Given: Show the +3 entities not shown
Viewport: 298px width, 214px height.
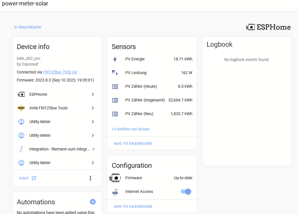Looking at the screenshot, I should (x=131, y=129).
